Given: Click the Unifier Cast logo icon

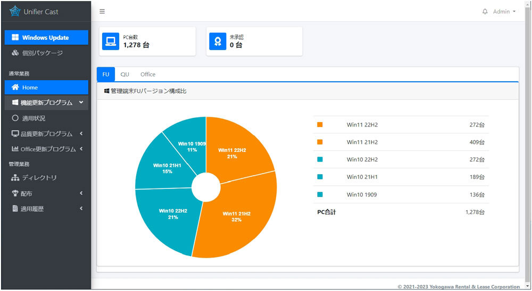Looking at the screenshot, I should 14,11.
